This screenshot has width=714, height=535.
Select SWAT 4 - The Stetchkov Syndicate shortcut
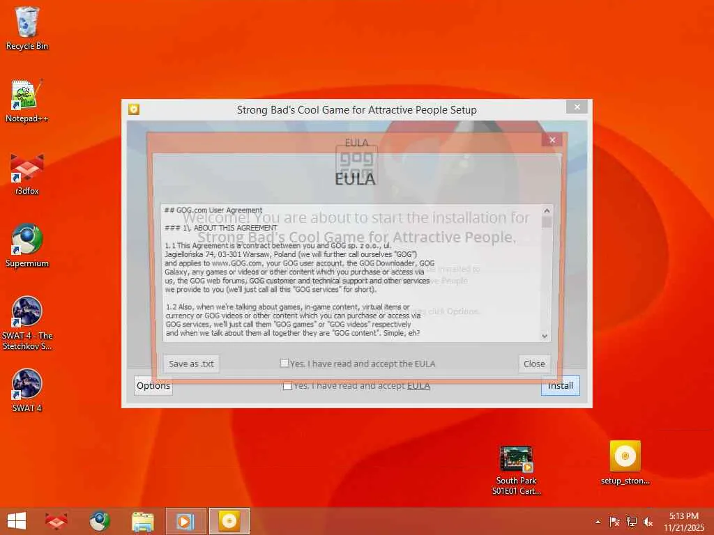tap(27, 323)
